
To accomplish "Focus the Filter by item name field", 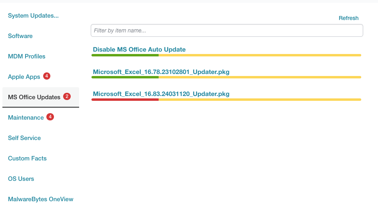I will coord(227,30).
